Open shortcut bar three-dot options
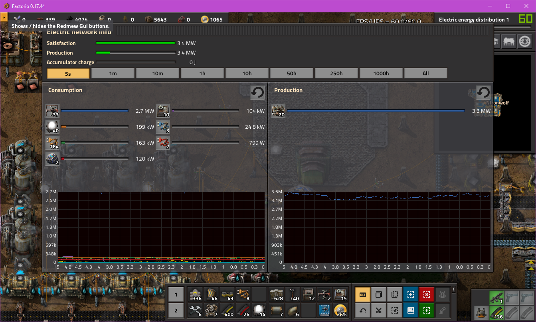Screen dimensions: 536x322 (453, 290)
